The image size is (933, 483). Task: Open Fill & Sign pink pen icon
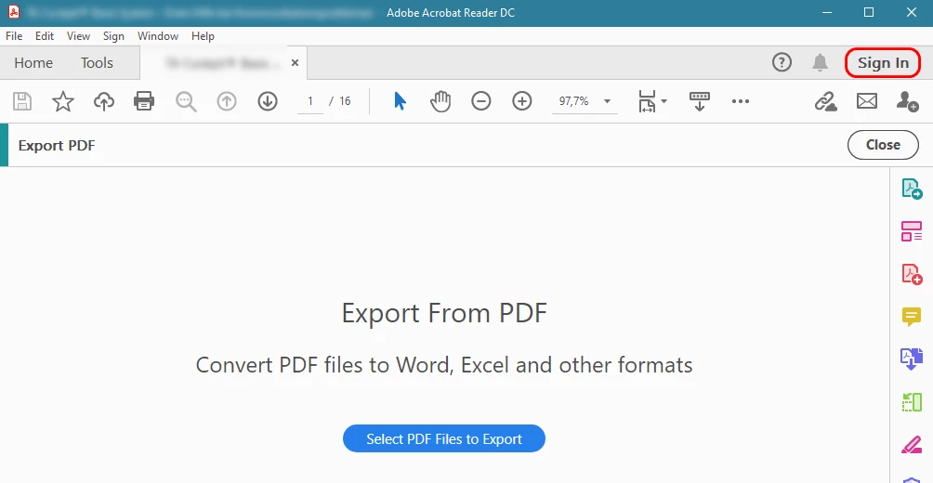912,445
